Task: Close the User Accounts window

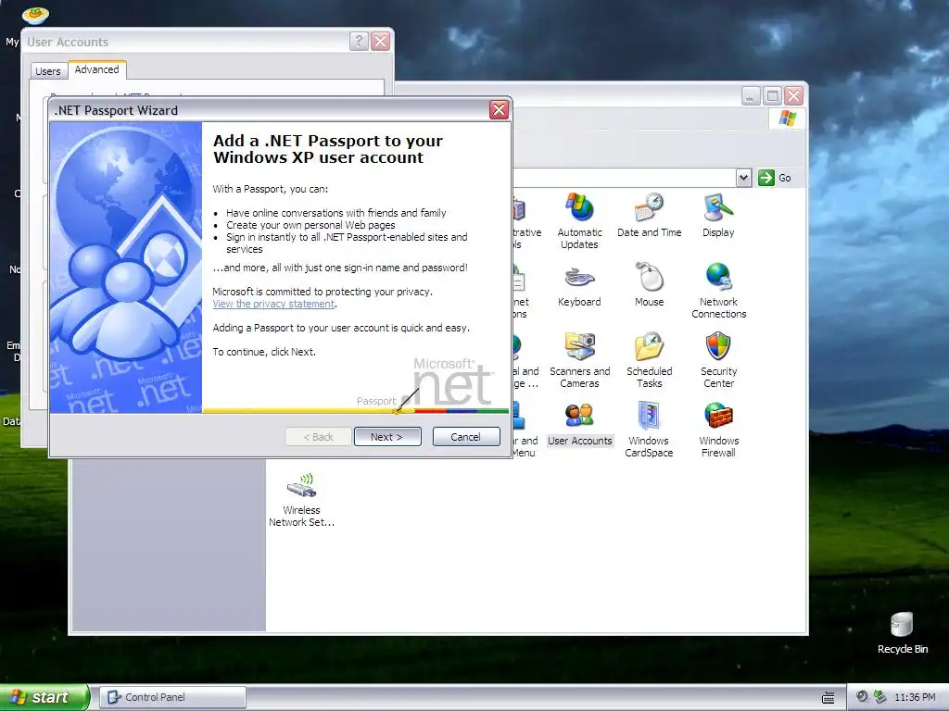Action: (380, 41)
